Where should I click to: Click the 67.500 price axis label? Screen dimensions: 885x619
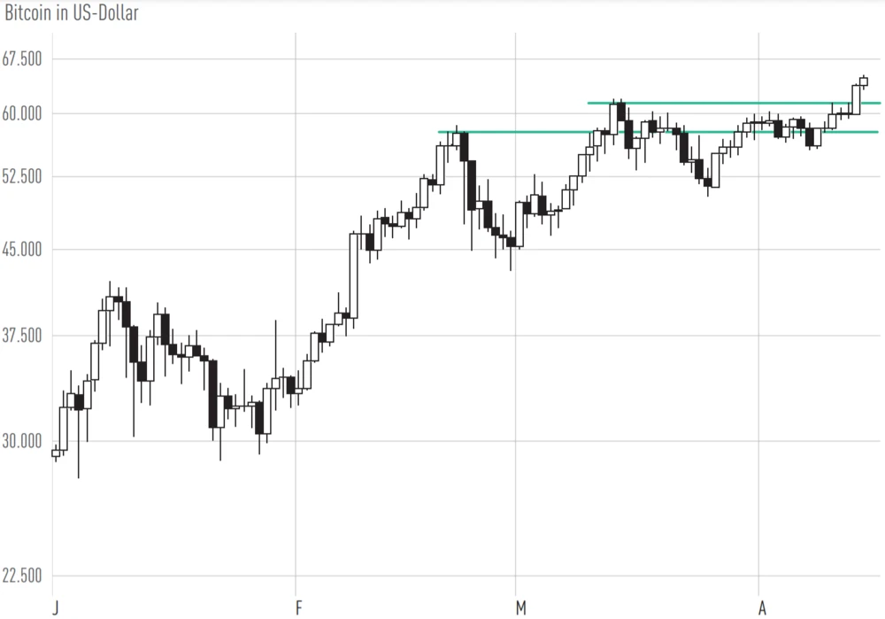(x=24, y=59)
